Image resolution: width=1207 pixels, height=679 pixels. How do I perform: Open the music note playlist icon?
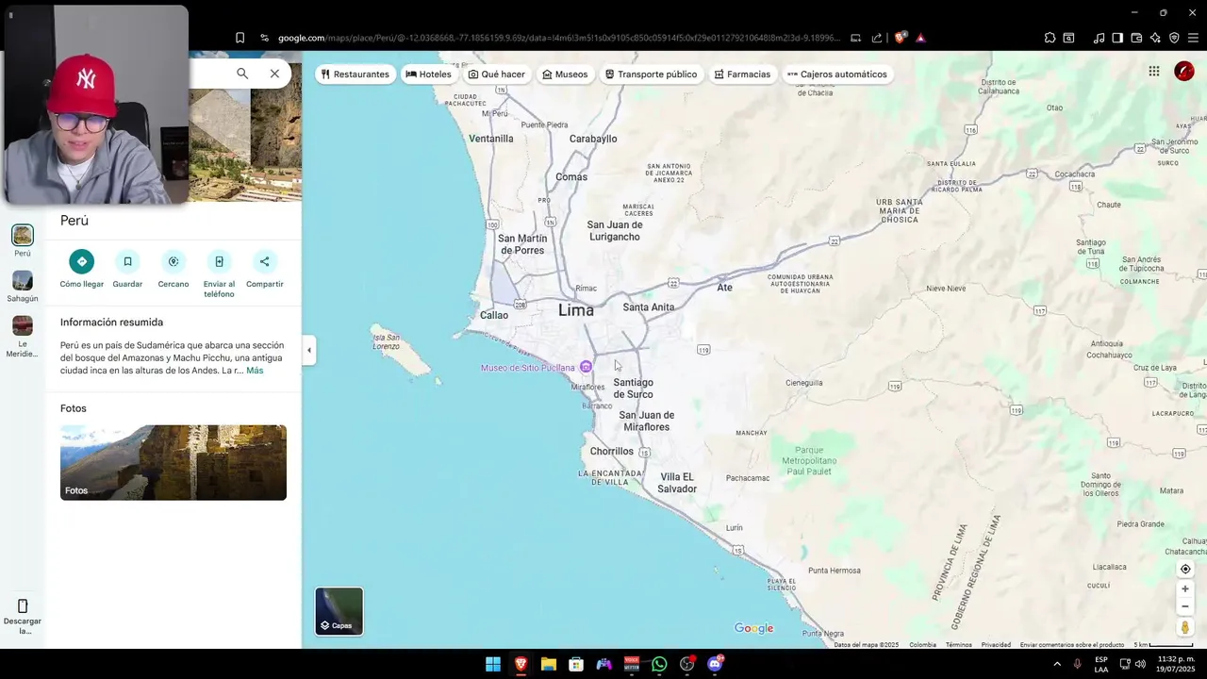(x=1099, y=38)
